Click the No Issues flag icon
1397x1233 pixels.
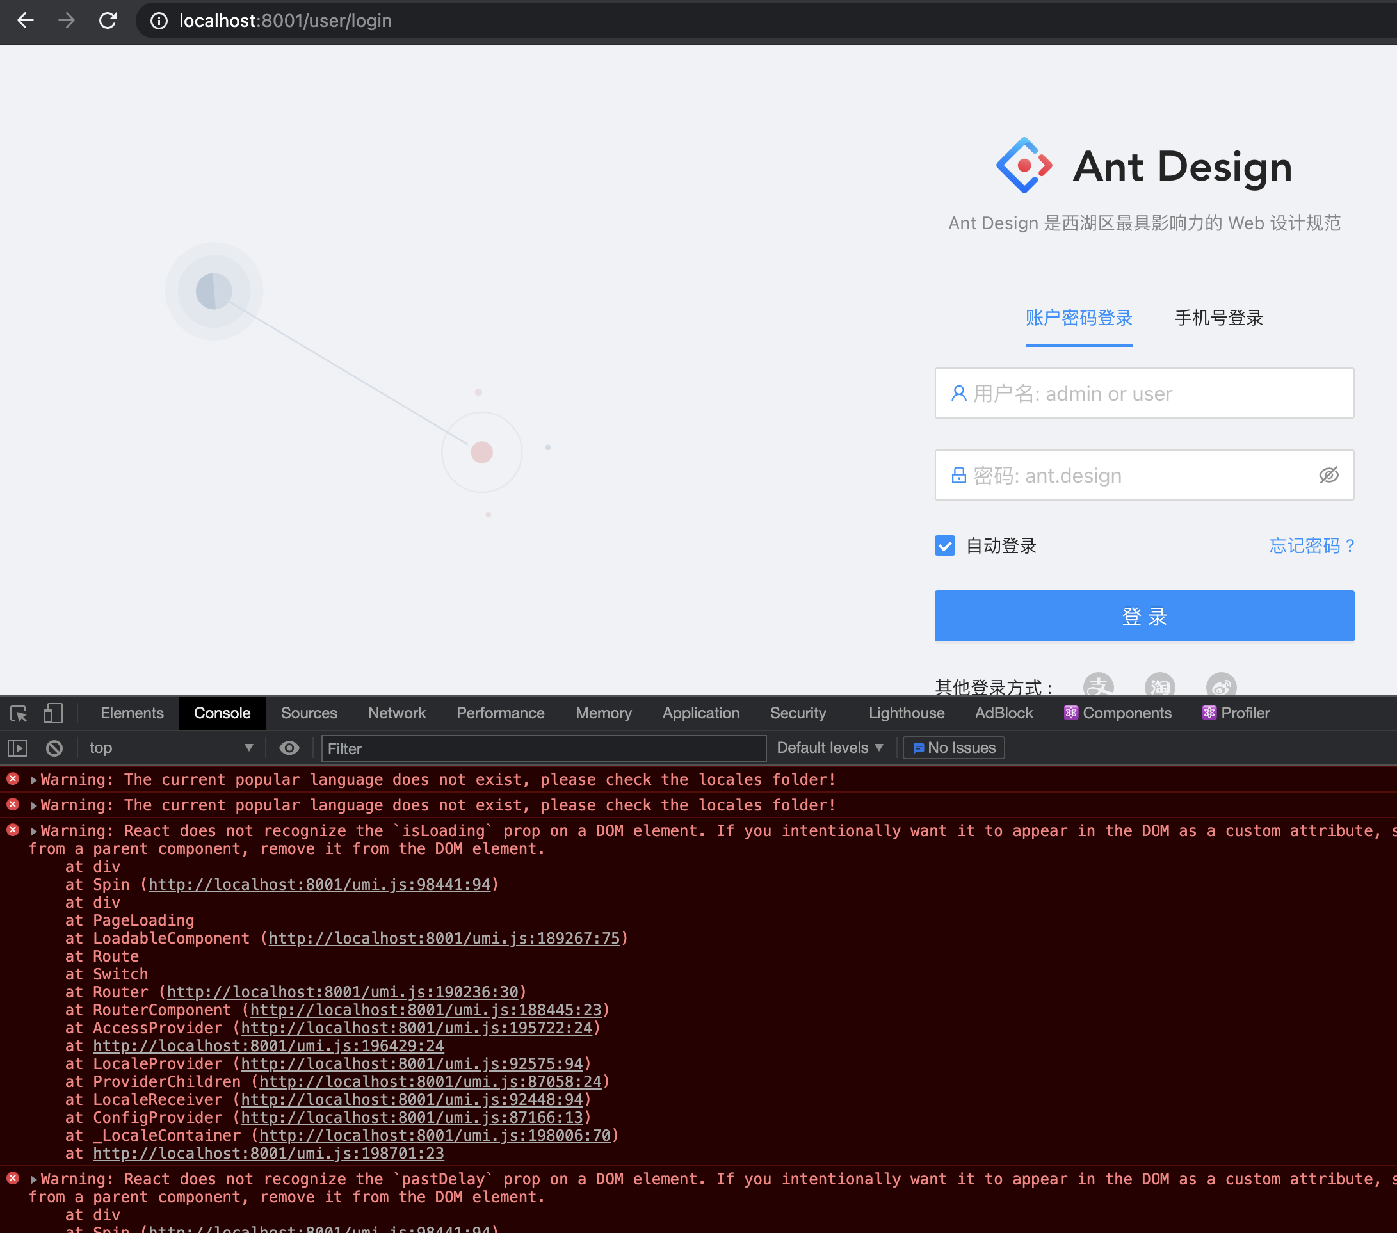coord(919,748)
